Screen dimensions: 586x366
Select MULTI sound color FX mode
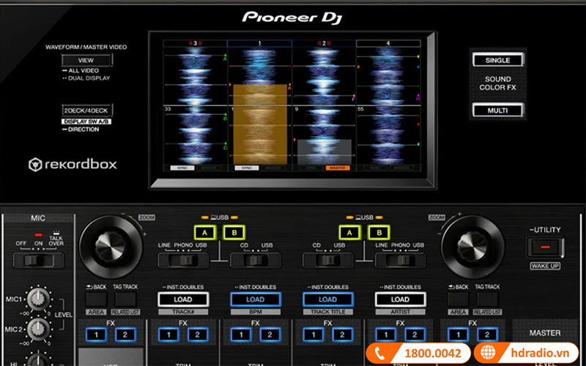[497, 111]
